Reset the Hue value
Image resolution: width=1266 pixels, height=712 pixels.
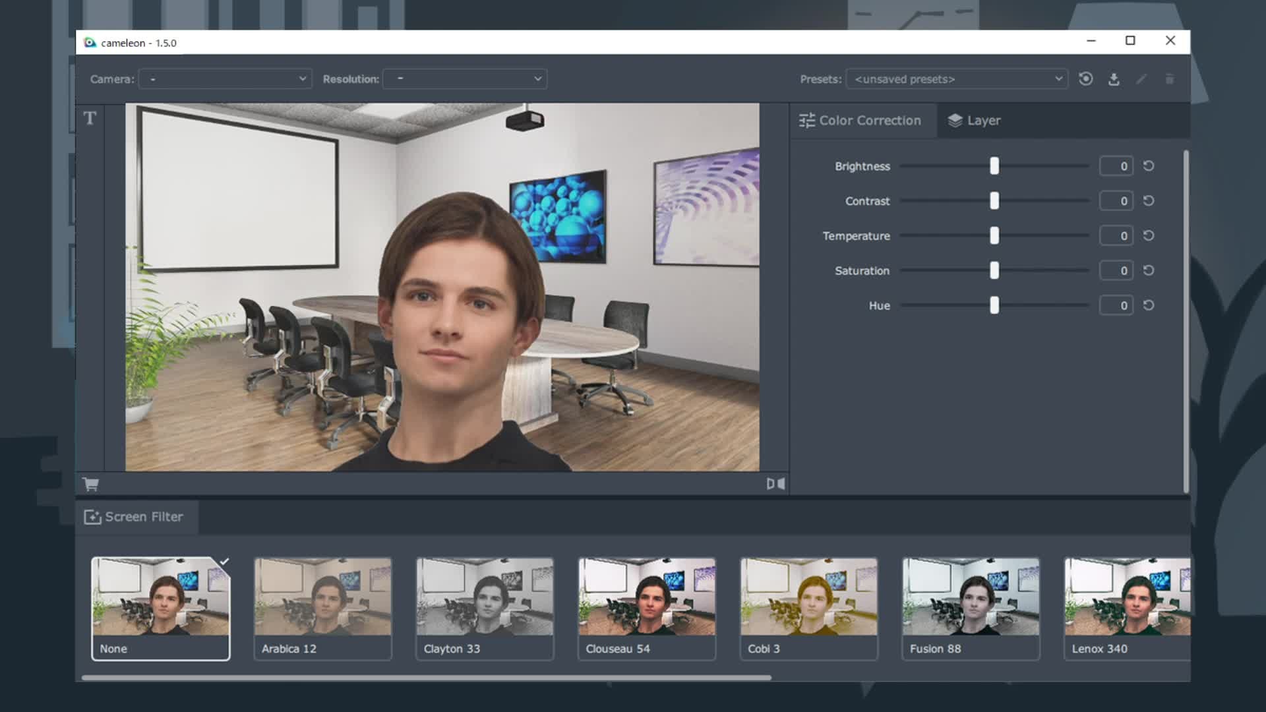(1149, 306)
